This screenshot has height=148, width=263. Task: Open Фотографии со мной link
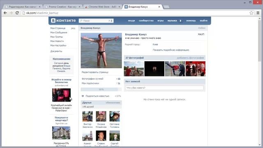92,79
